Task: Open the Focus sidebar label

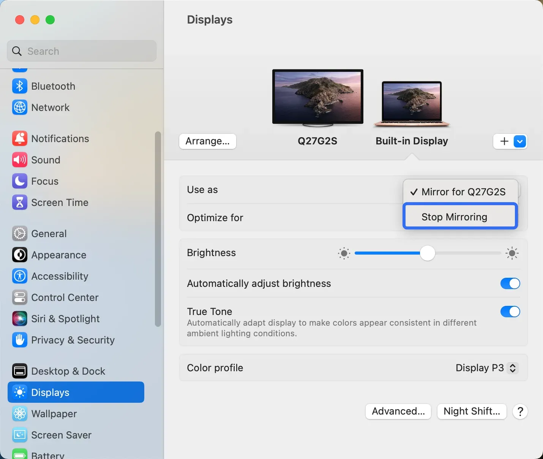Action: tap(45, 181)
